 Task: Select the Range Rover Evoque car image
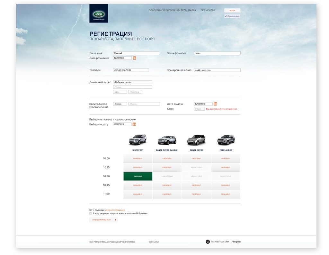(x=167, y=140)
